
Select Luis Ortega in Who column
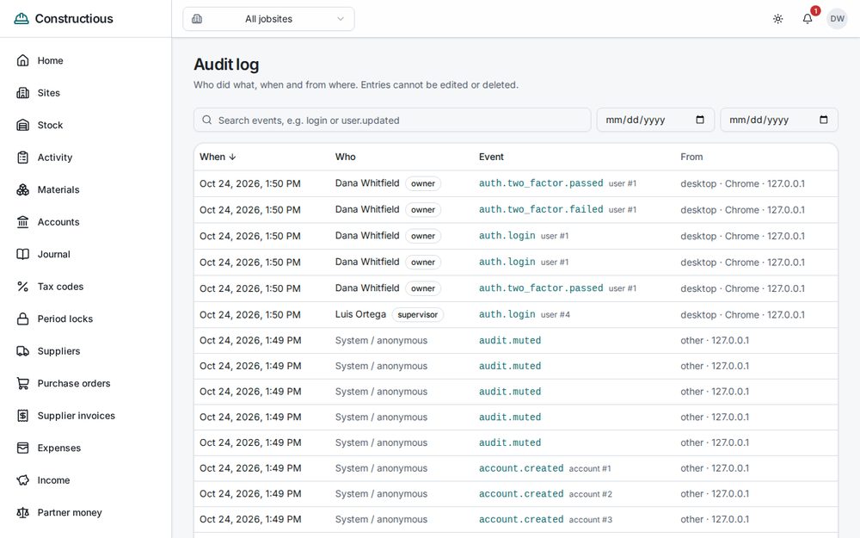360,314
